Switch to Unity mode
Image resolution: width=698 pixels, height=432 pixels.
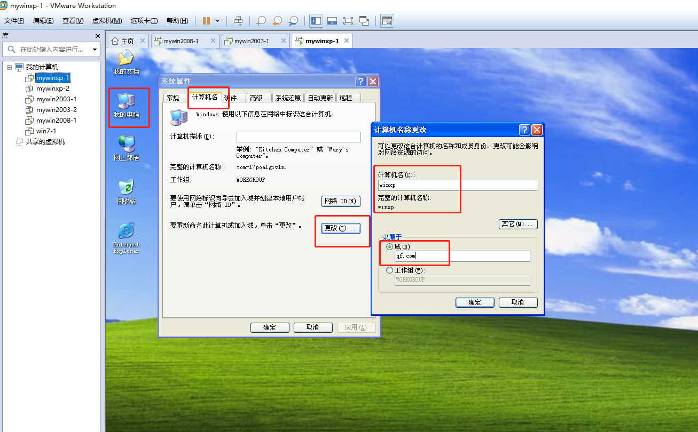point(364,21)
